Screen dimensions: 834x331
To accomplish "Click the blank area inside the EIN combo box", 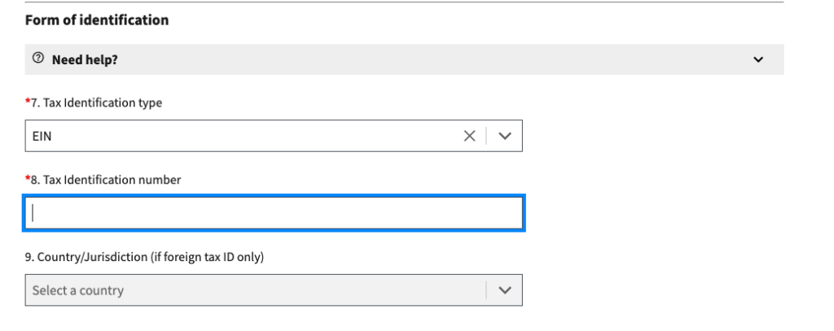I will pyautogui.click(x=244, y=136).
